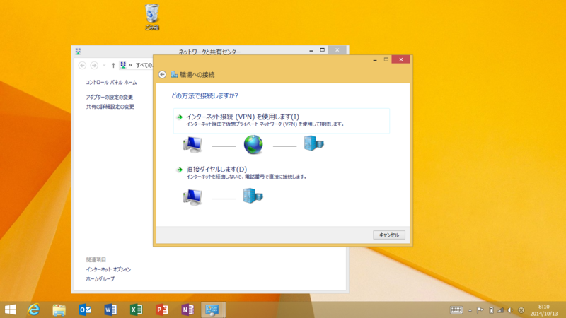
Task: Open the clock and date display
Action: pyautogui.click(x=543, y=310)
